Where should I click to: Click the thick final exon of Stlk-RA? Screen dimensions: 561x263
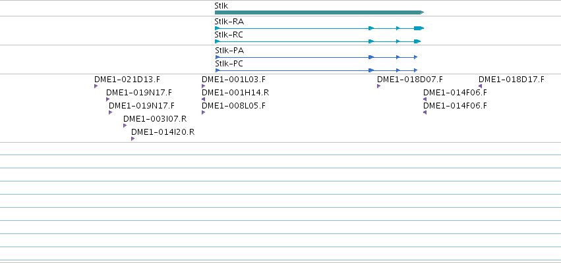click(x=419, y=28)
